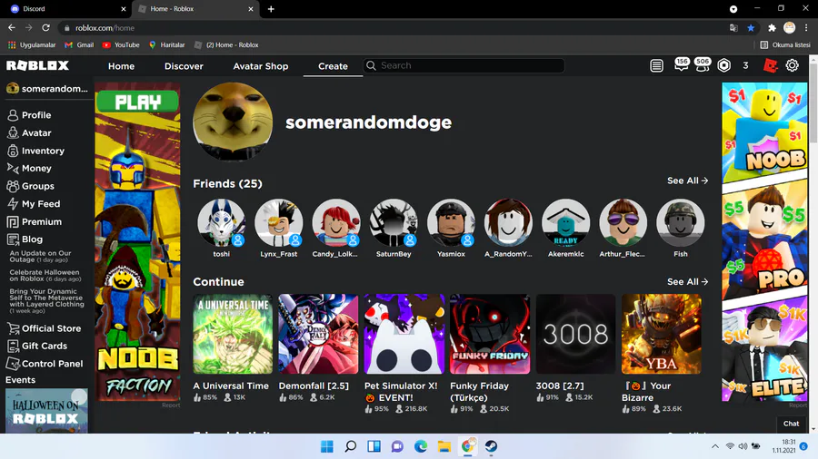Open friend Fish's avatar

click(680, 223)
